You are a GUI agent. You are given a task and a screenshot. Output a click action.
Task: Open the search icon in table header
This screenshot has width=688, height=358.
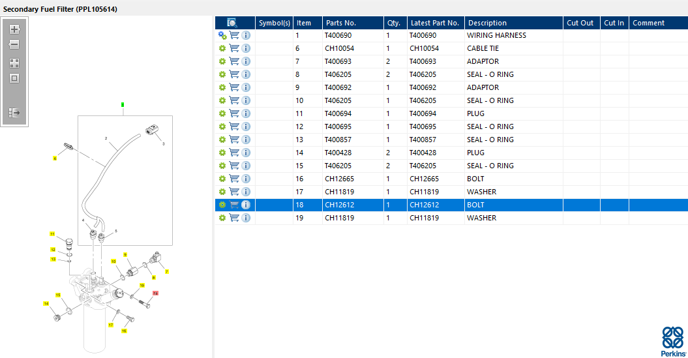click(x=232, y=23)
